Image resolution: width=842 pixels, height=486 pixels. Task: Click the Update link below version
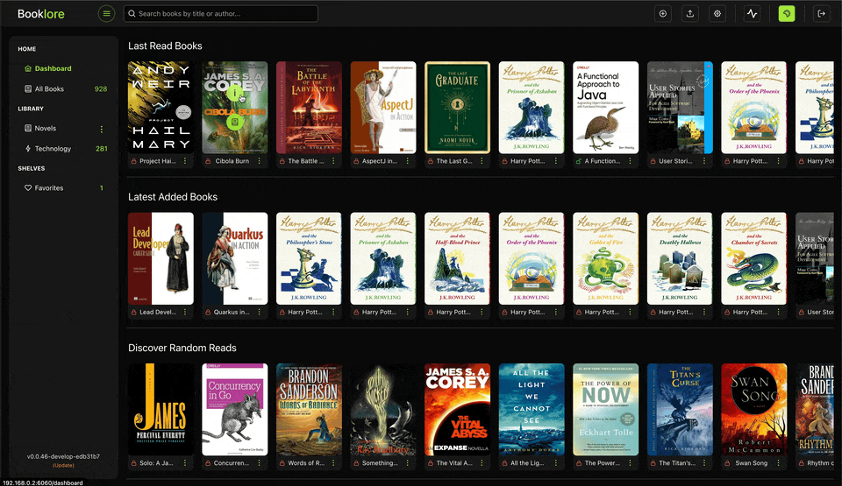click(x=63, y=465)
